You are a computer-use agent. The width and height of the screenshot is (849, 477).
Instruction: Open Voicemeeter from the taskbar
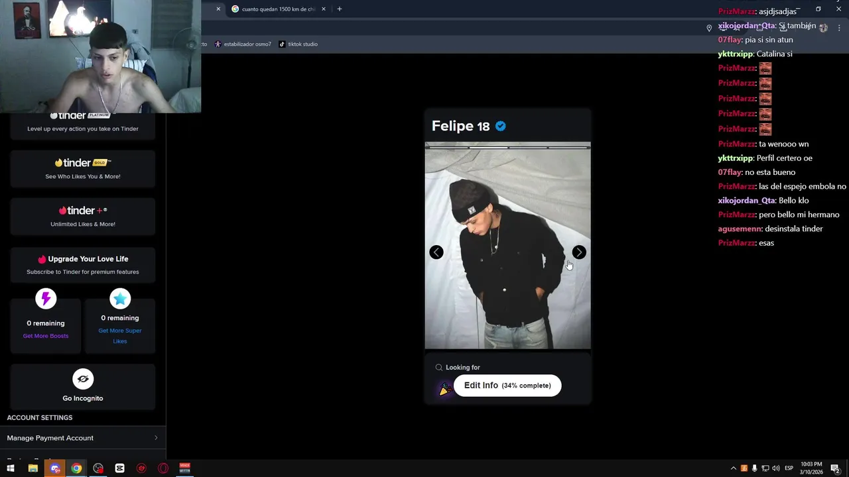click(185, 468)
